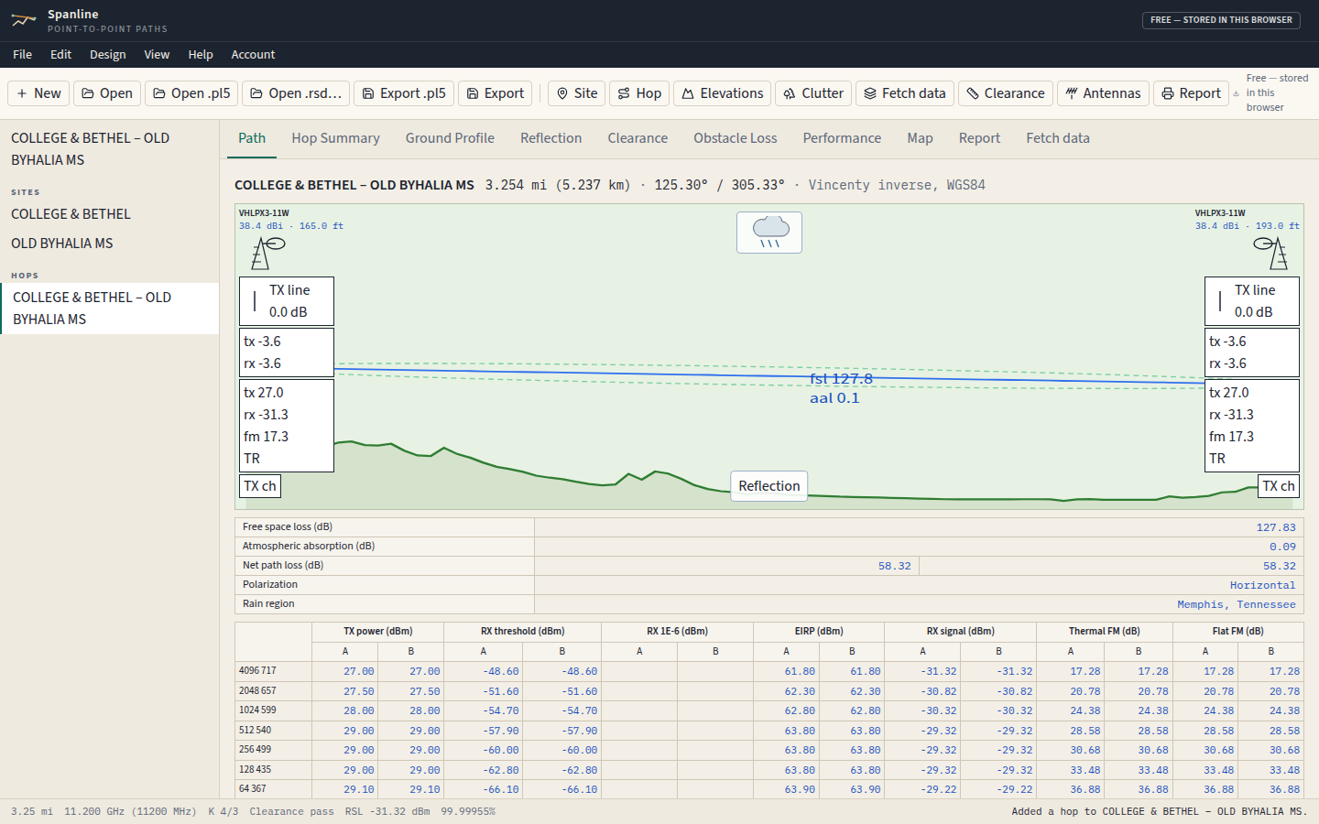Click the Reflection button on the profile
The width and height of the screenshot is (1319, 824).
pyautogui.click(x=769, y=486)
